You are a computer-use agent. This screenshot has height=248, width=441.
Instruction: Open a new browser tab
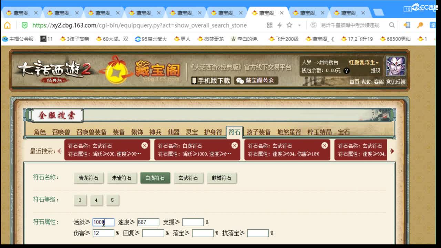(x=378, y=13)
